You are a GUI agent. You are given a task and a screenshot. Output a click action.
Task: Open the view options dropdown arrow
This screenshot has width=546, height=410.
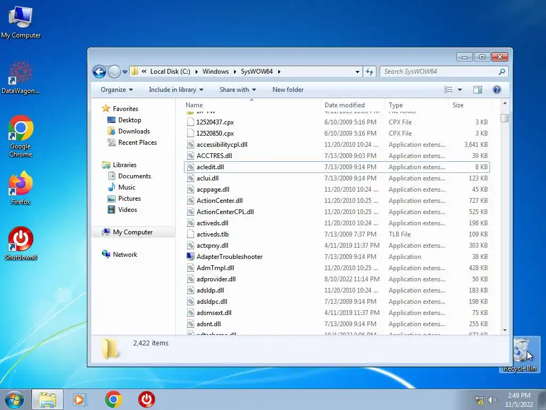460,90
